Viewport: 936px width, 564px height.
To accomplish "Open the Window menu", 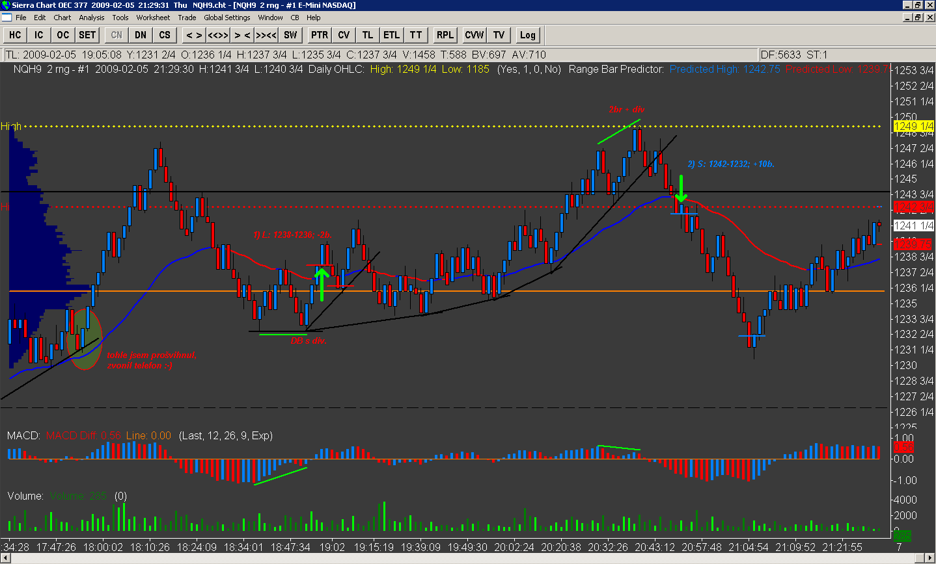I will point(270,18).
